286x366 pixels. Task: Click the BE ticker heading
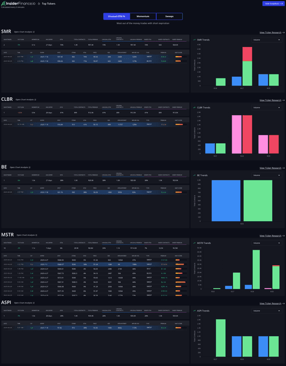(4, 167)
